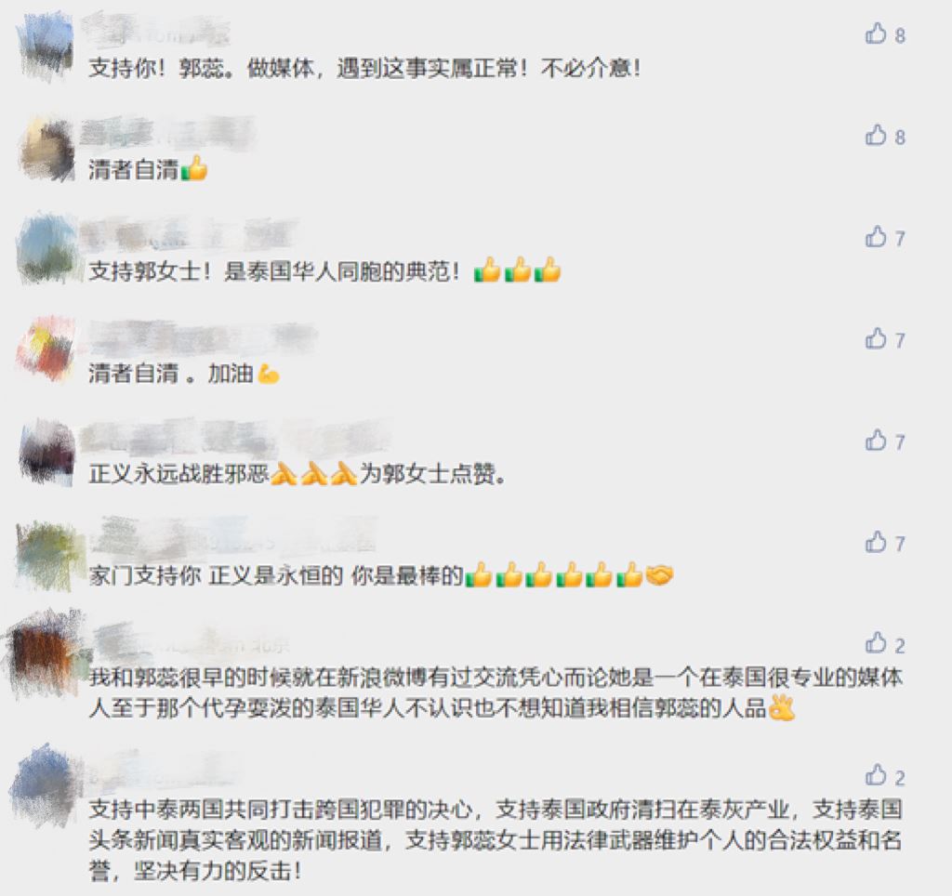Open avatar beside '正义永远战胜邪恶' comment

tap(47, 452)
